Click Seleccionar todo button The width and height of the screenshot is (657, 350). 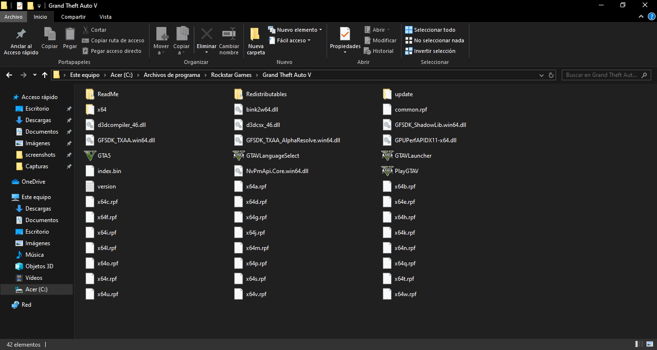[430, 30]
